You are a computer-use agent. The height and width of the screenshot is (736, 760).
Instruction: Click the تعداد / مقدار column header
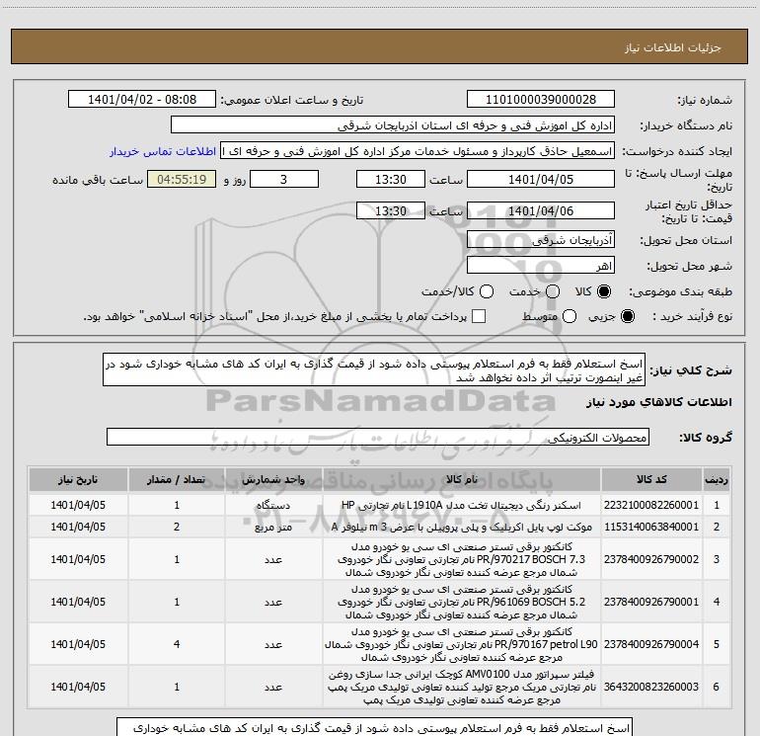coord(177,479)
